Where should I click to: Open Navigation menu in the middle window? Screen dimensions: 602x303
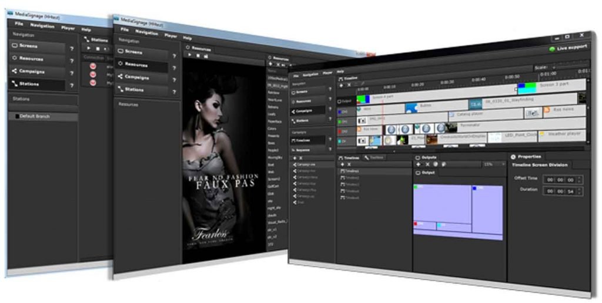146,33
